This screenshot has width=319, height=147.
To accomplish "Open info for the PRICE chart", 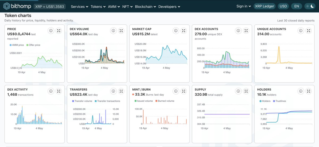I will coord(51,31).
